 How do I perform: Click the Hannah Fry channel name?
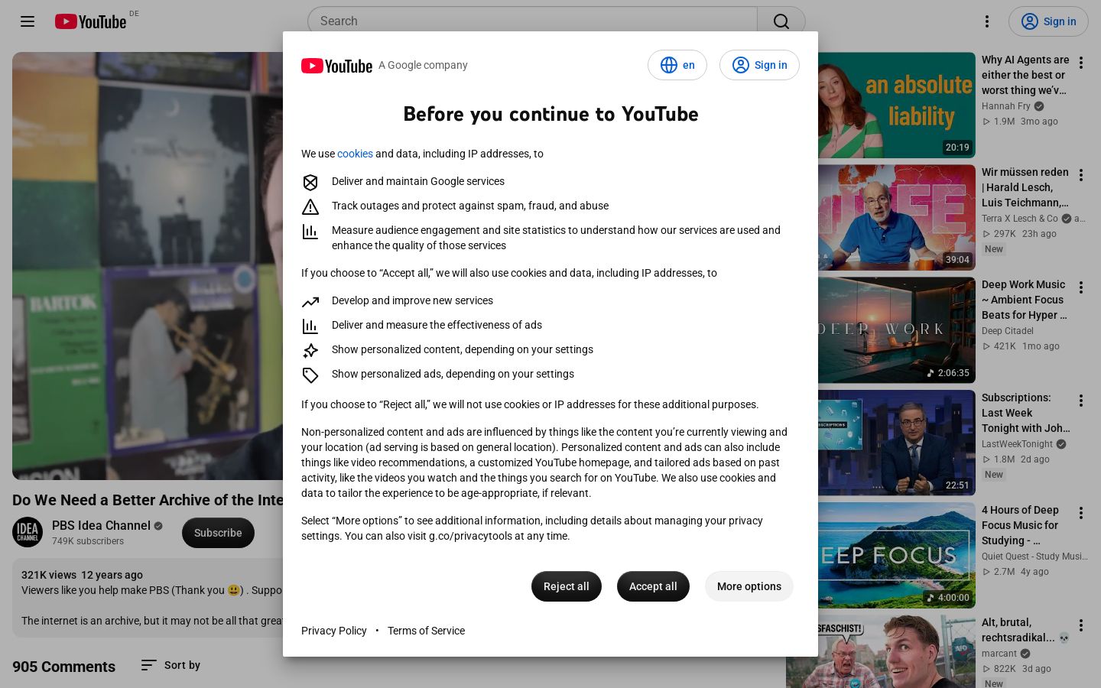[1006, 106]
